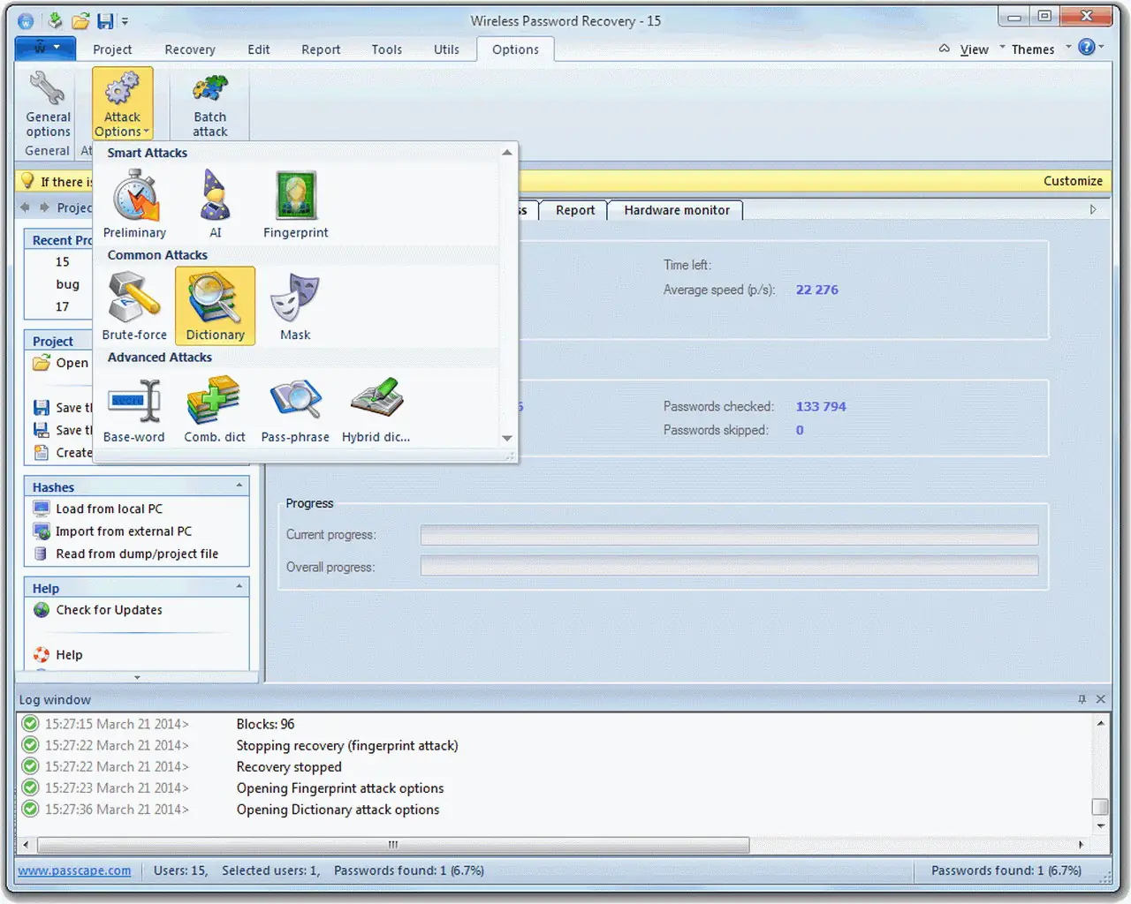Visit the www.passcape.com link
The width and height of the screenshot is (1131, 904).
click(74, 870)
